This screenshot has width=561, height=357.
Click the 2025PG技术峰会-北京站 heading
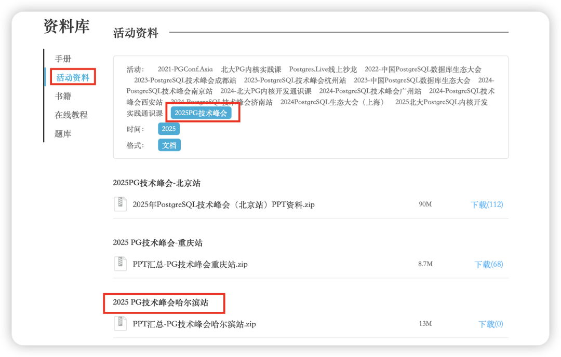(x=157, y=183)
